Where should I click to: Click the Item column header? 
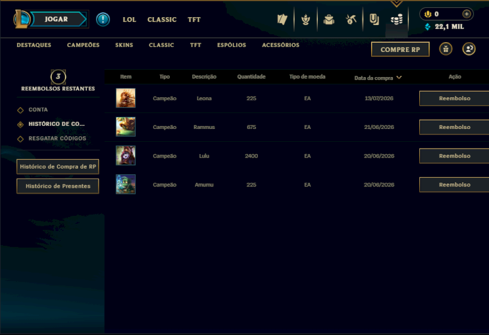point(126,77)
